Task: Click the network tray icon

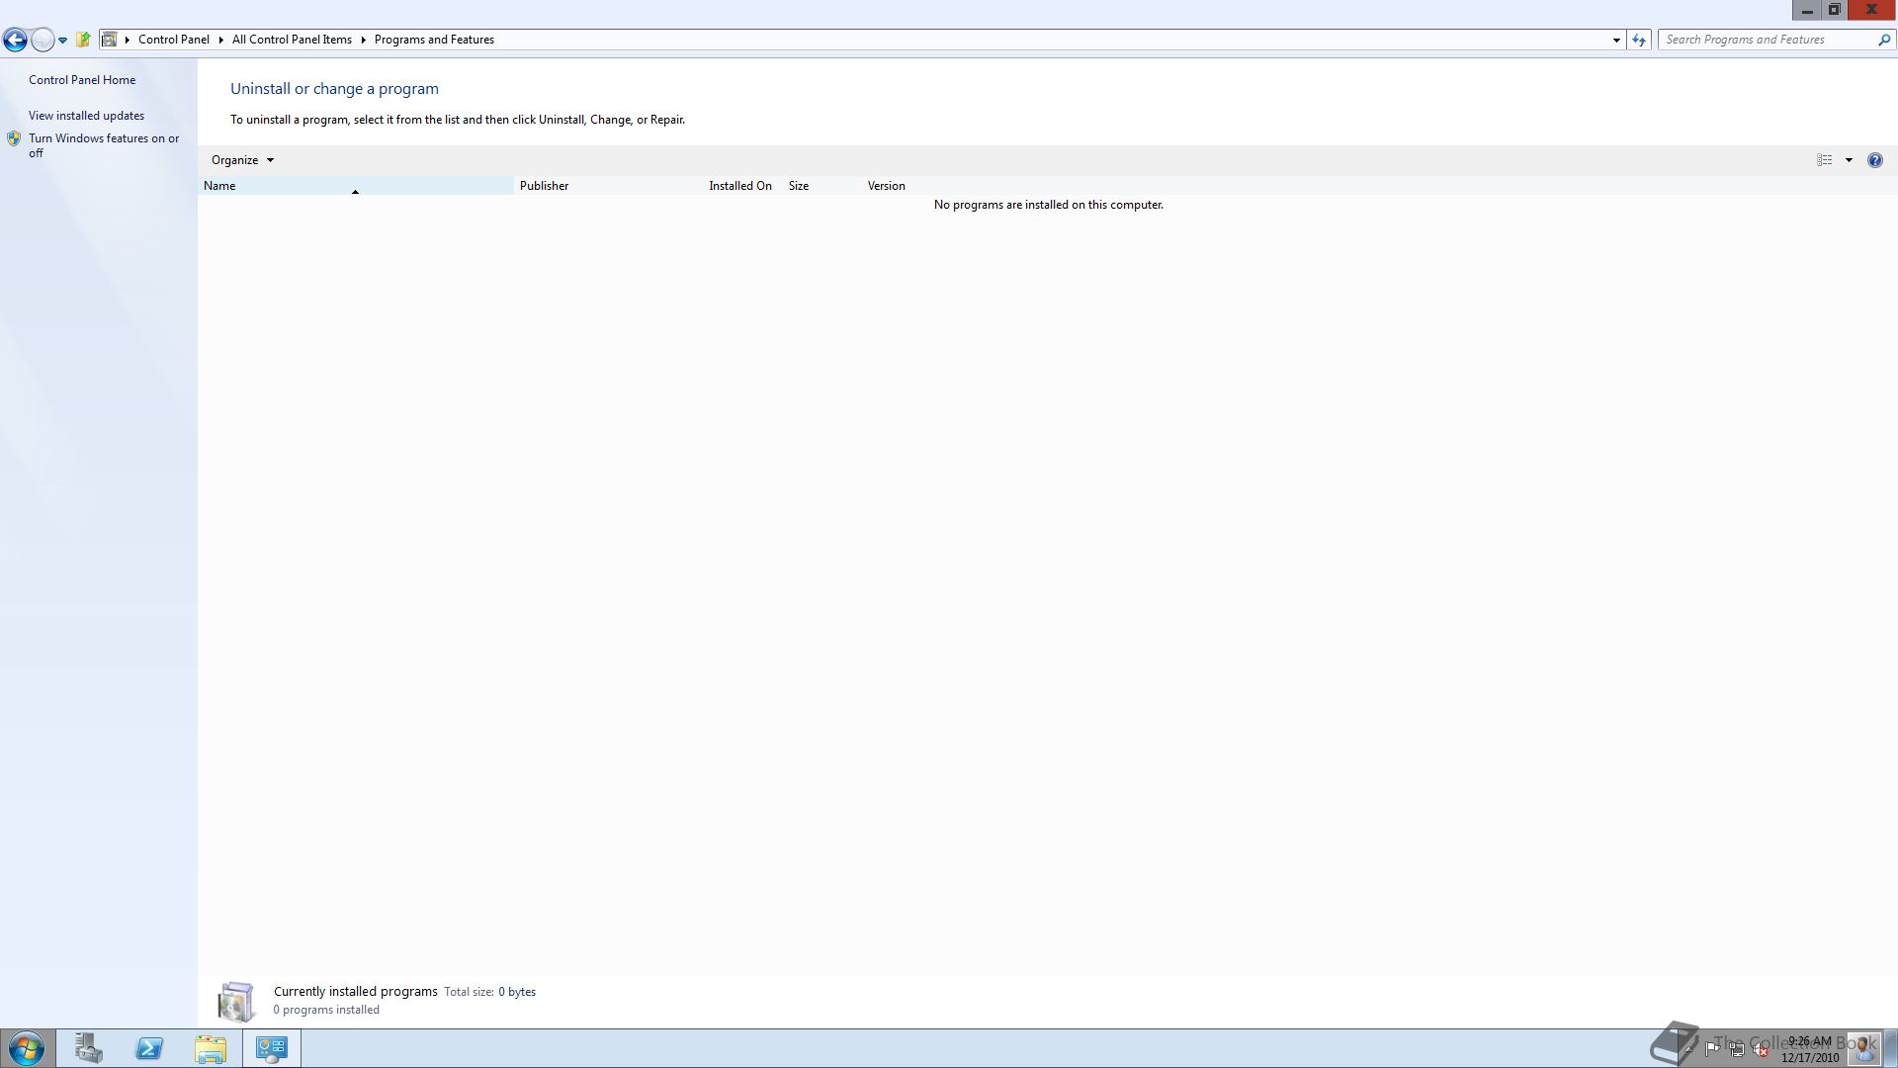Action: (x=1737, y=1049)
